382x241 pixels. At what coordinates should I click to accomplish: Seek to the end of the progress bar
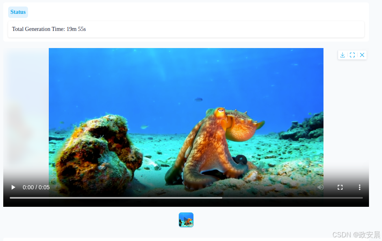pos(362,198)
